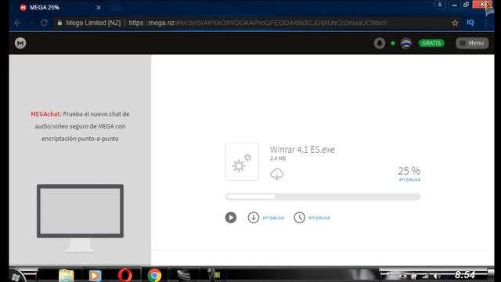501x282 pixels.
Task: Click the Winrar file type thumbnail
Action: tap(242, 162)
